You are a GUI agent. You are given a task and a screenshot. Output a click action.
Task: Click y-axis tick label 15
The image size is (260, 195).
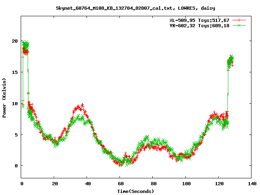15,72
